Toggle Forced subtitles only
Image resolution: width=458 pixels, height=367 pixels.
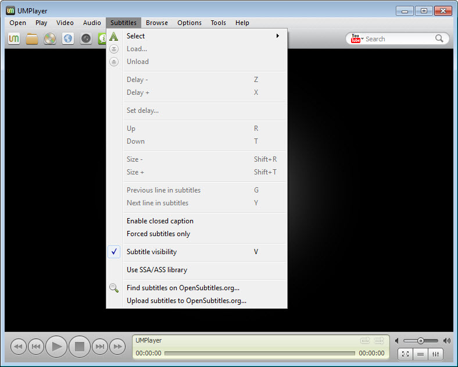[196, 234]
